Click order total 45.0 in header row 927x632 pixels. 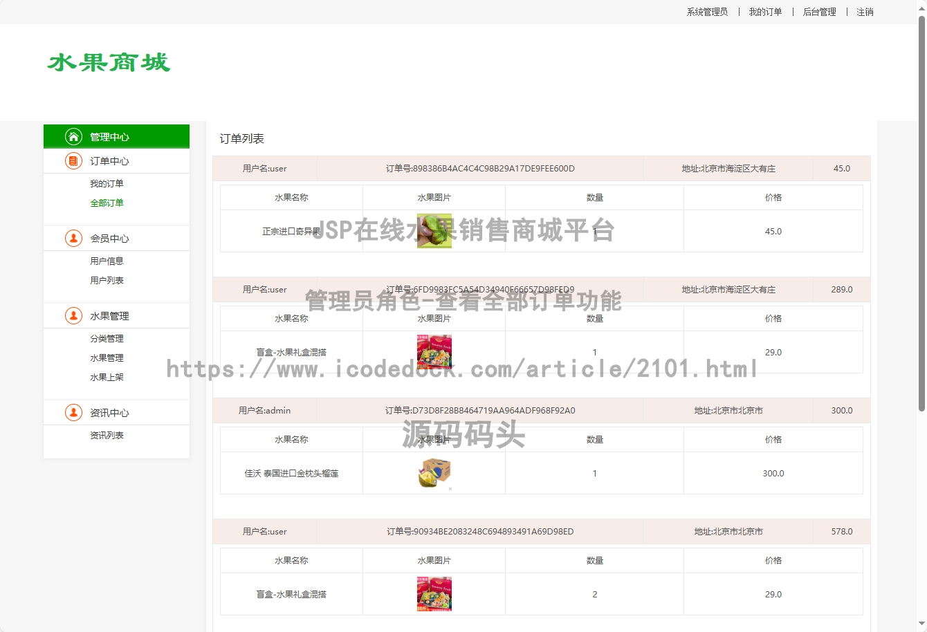tap(842, 168)
